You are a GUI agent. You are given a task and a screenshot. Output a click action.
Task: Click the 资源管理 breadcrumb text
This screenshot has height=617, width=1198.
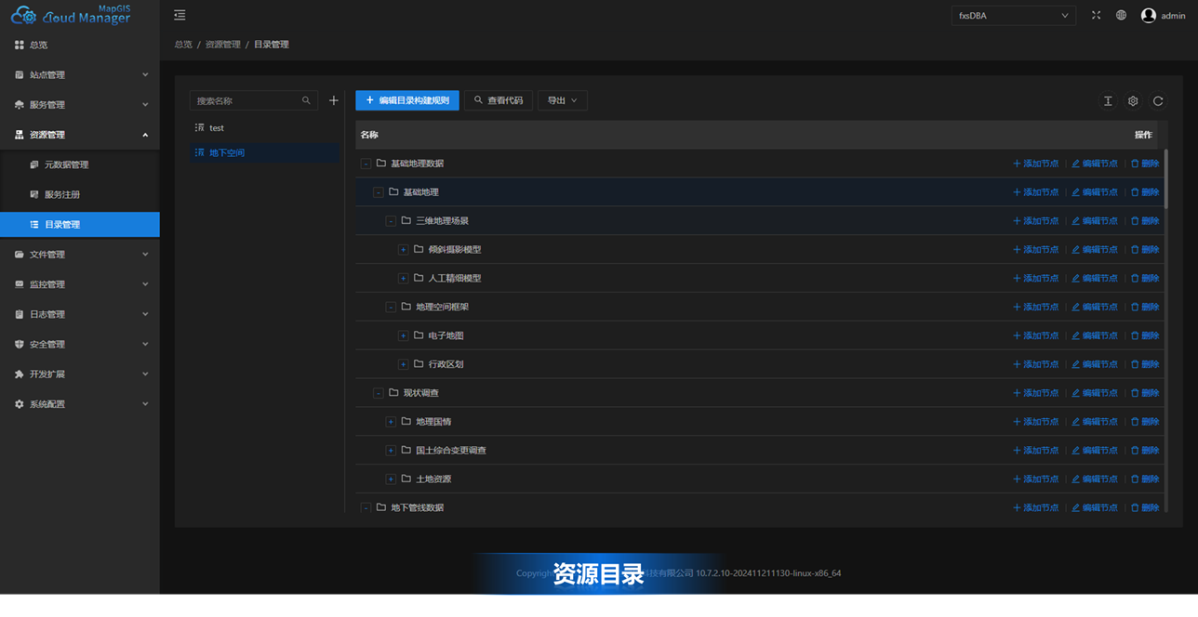(222, 45)
